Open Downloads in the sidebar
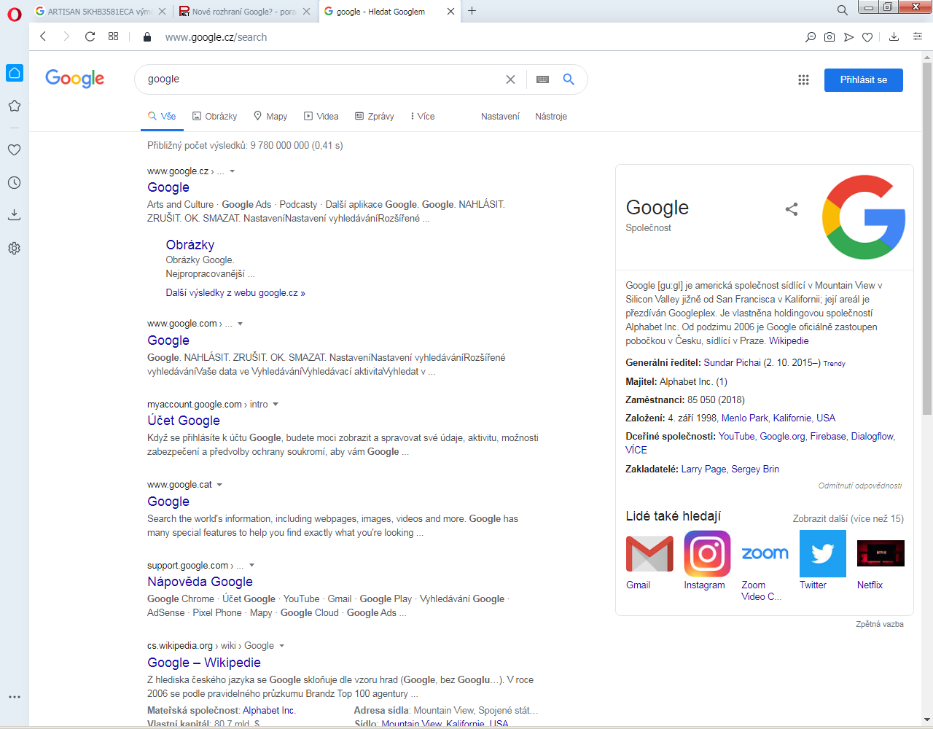The width and height of the screenshot is (933, 729). (x=15, y=215)
